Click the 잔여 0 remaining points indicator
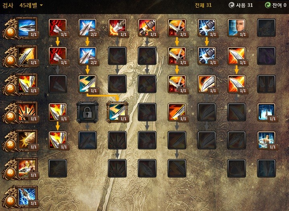Image resolution: width=289 pixels, height=211 pixels. point(276,5)
